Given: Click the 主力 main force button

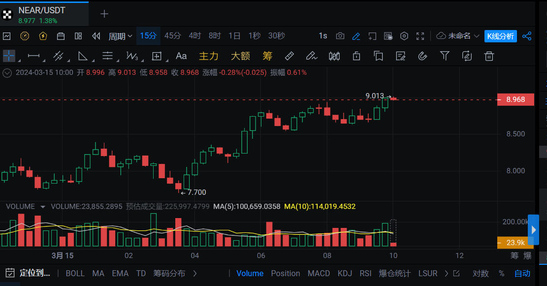Looking at the screenshot, I should (x=209, y=56).
